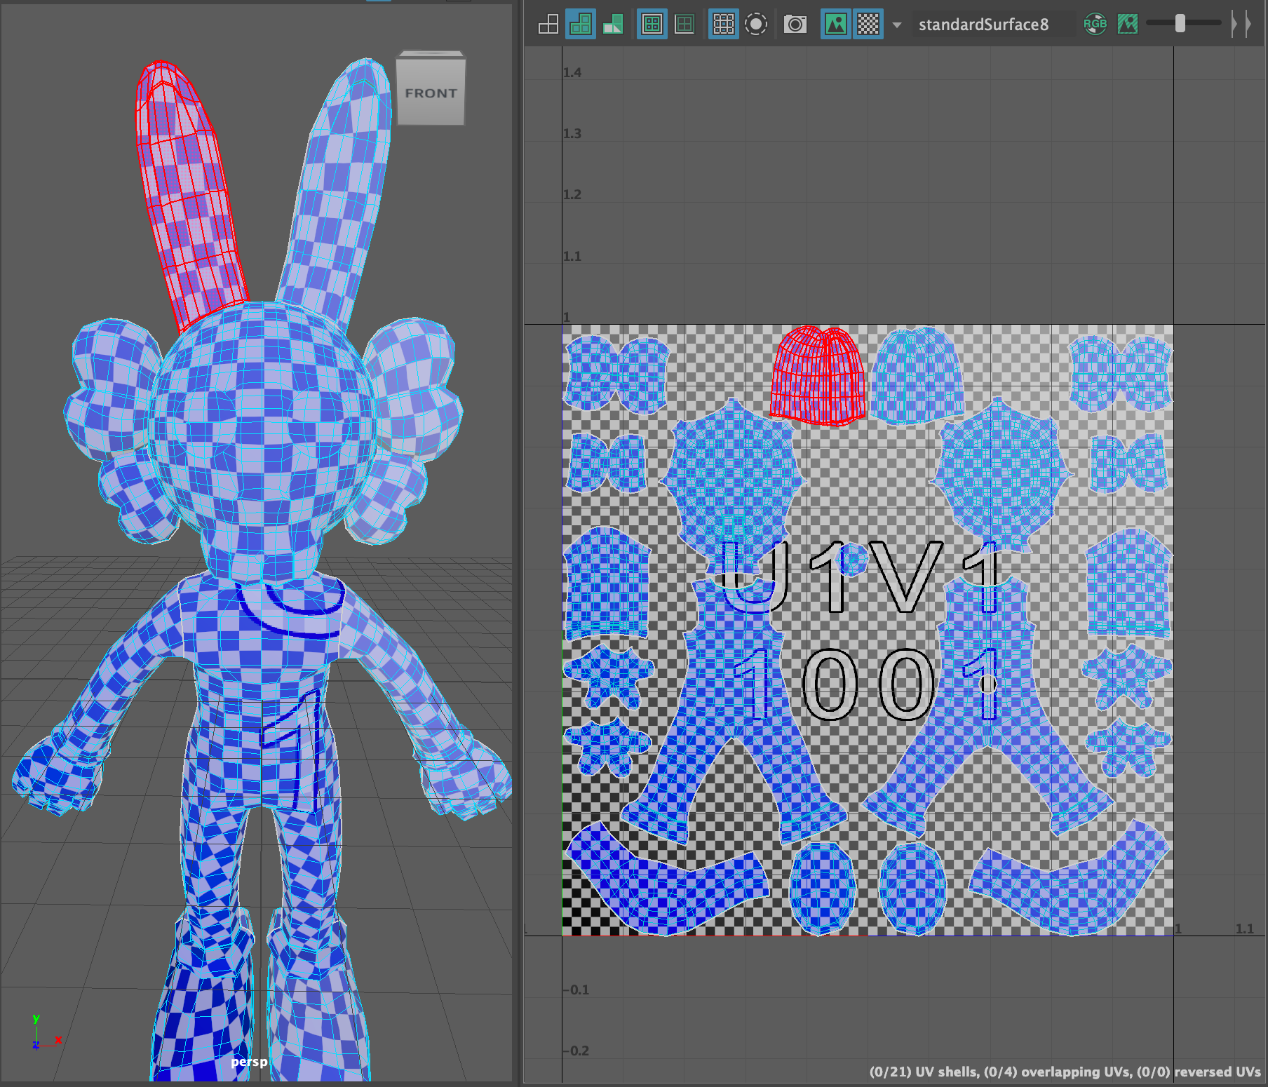Click the dim image icon
Viewport: 1268px width, 1087px height.
(x=1128, y=25)
